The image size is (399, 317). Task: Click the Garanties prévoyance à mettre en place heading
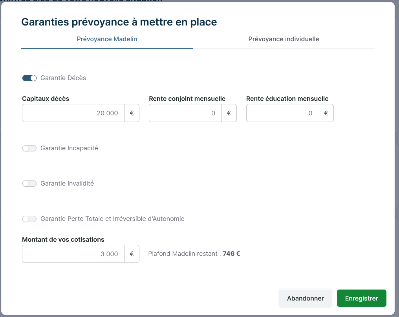point(119,22)
